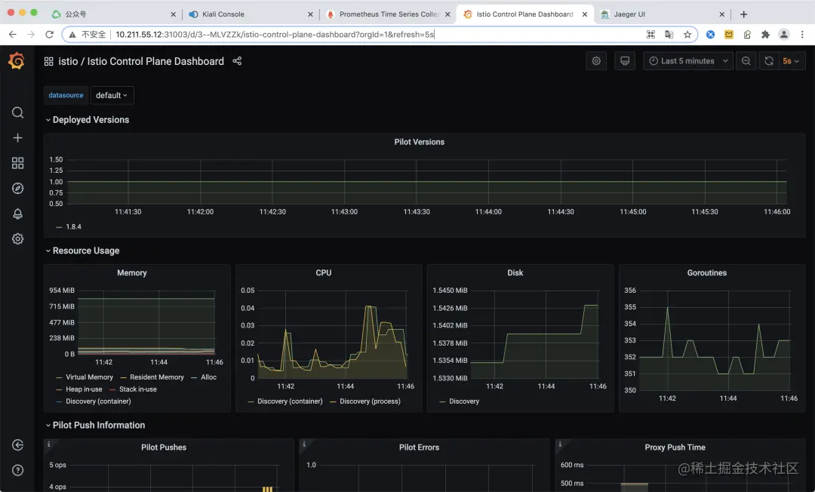The height and width of the screenshot is (492, 815).
Task: Toggle the cycle view mode monitor icon
Action: pyautogui.click(x=625, y=61)
